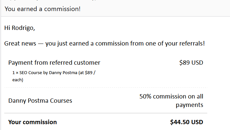
Task: Click the wrapped word "payments" on the right
Action: coord(189,105)
